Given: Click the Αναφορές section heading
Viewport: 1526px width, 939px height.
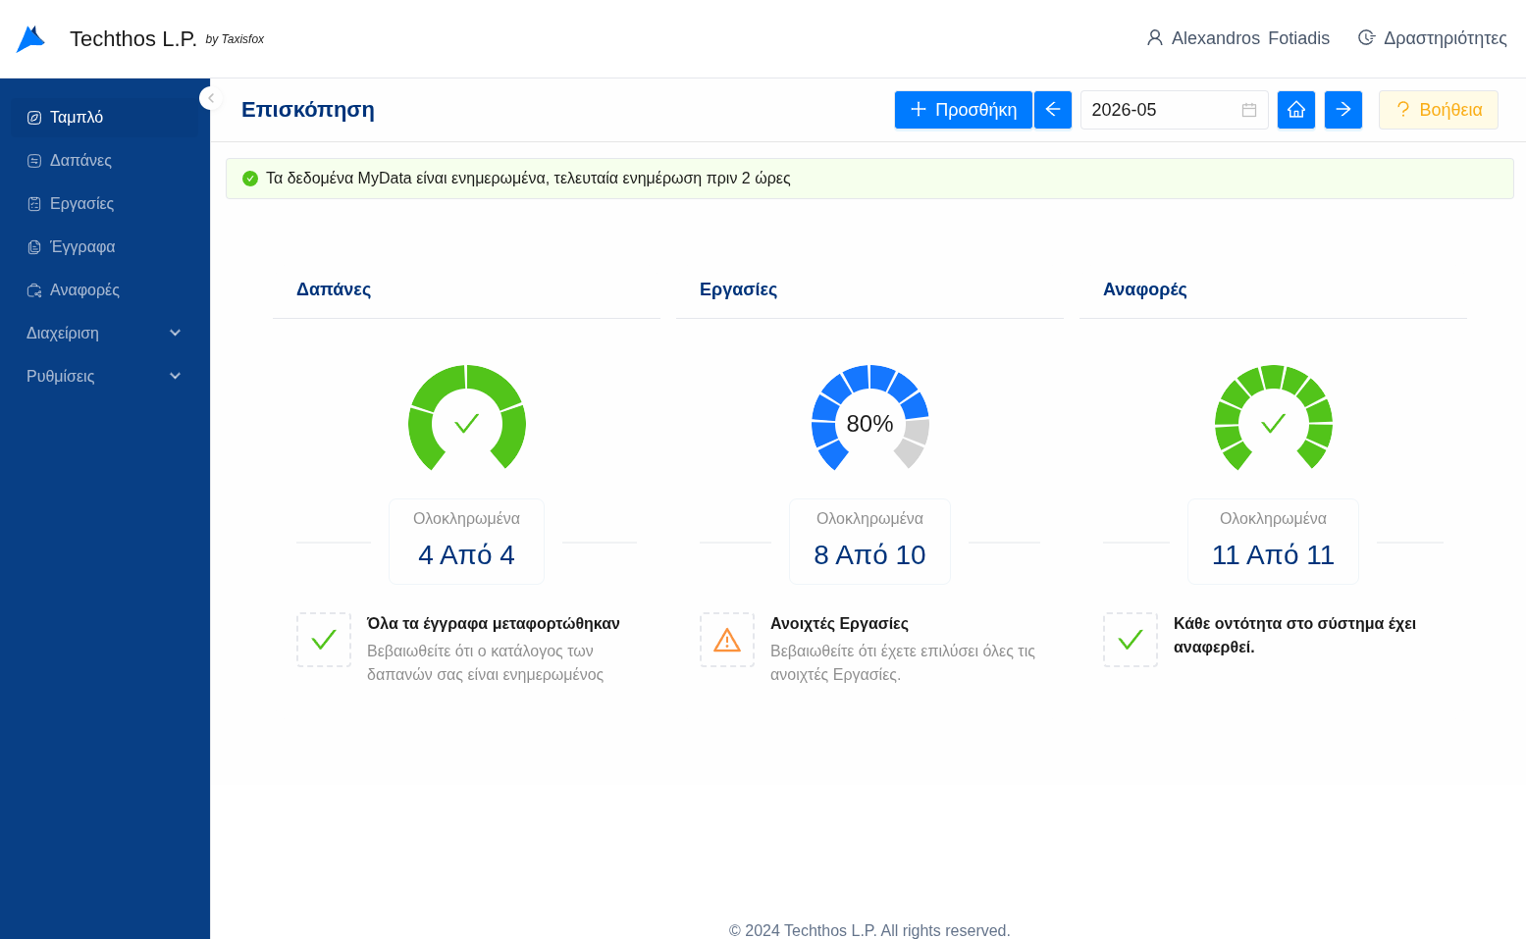Looking at the screenshot, I should (1145, 289).
